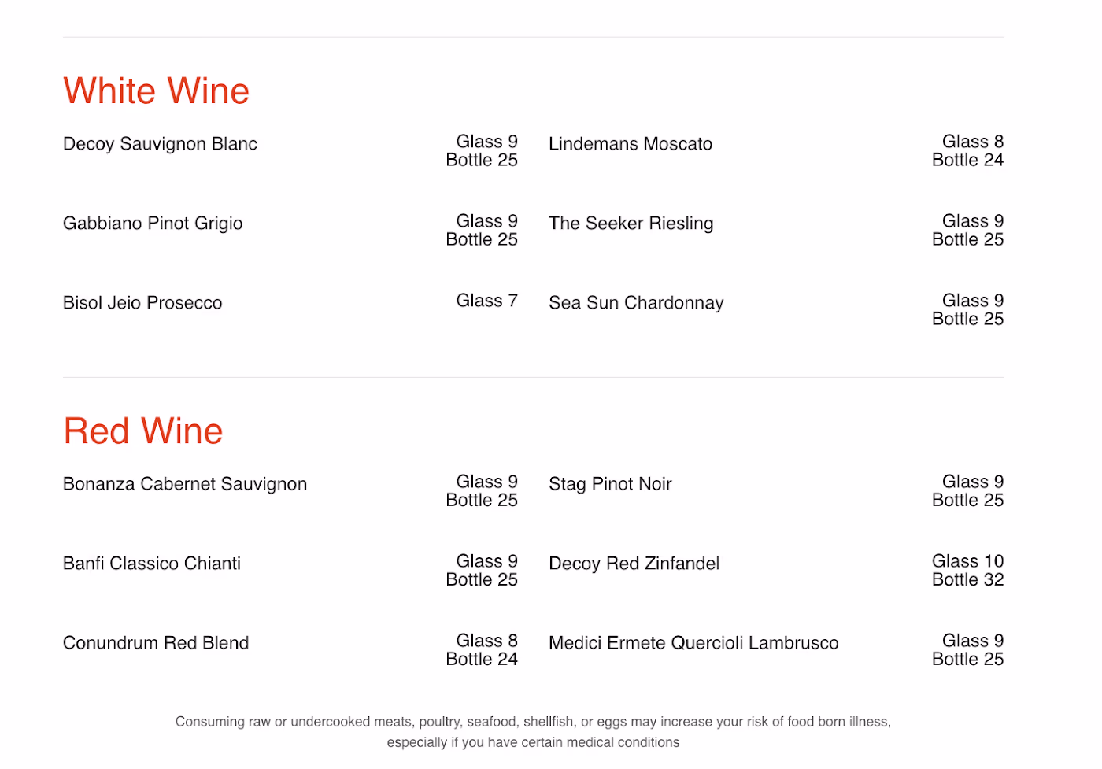Click Glass 8 price for Conundrum Blend
This screenshot has width=1102, height=769.
[x=487, y=641]
